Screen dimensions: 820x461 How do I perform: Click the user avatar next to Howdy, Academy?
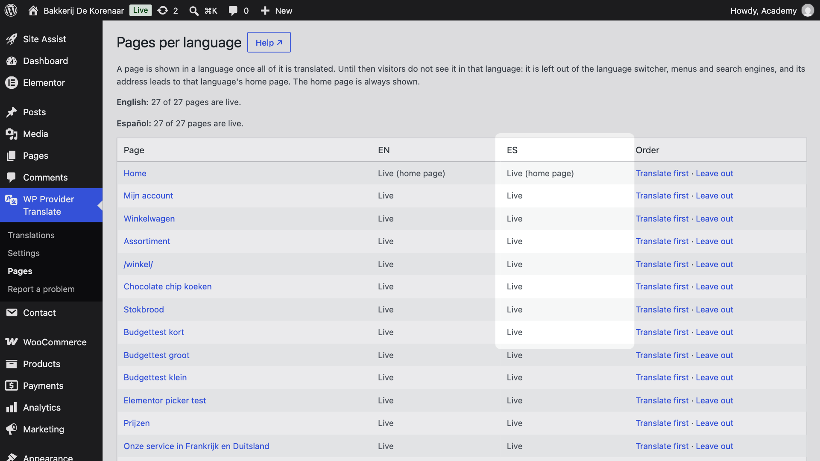(808, 10)
